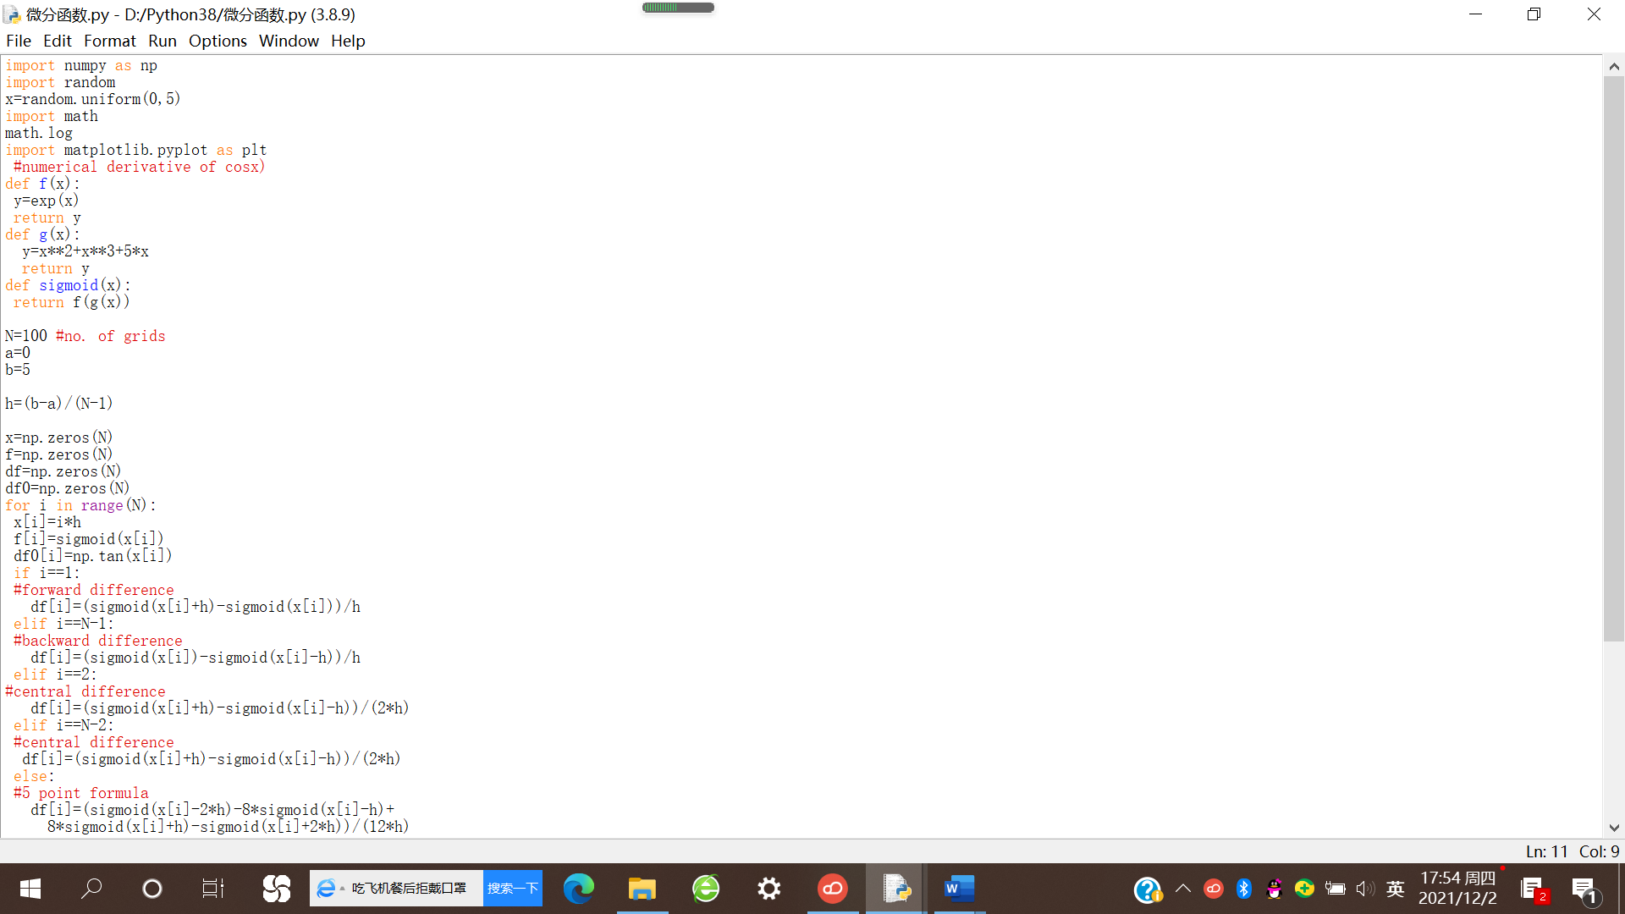1625x914 pixels.
Task: Open File Explorer from taskbar
Action: (642, 889)
